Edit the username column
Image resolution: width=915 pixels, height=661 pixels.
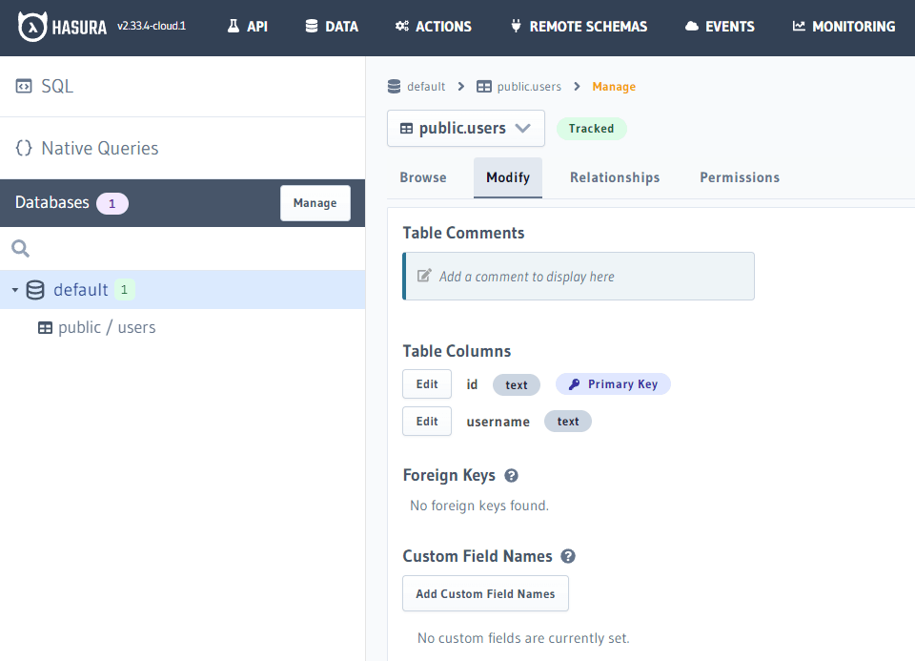pyautogui.click(x=427, y=421)
